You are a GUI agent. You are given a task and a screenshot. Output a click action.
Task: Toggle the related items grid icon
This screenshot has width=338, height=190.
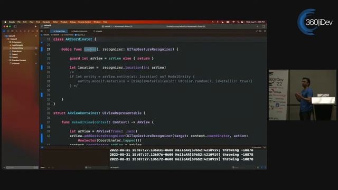pos(42,31)
